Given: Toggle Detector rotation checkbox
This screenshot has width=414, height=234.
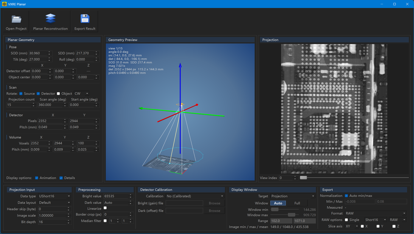Looking at the screenshot, I should pos(38,94).
